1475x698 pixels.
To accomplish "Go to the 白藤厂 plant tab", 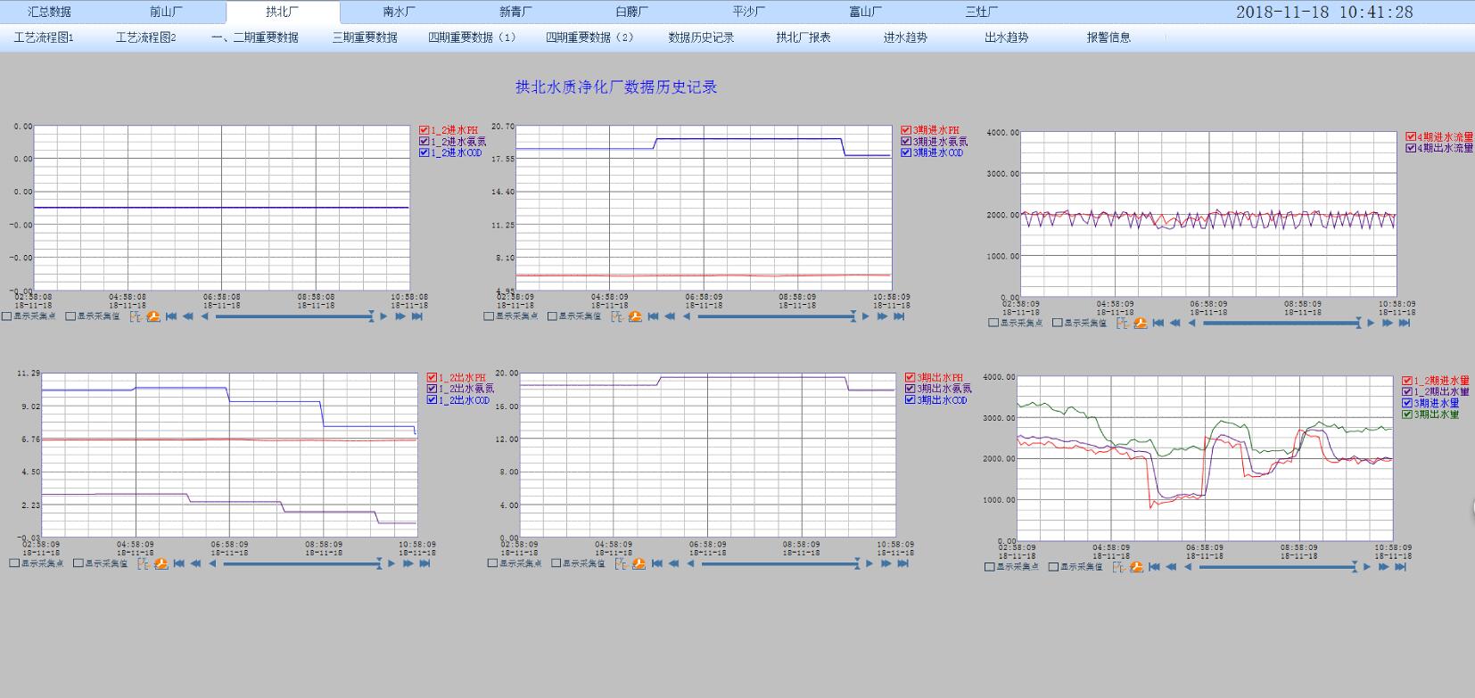I will (x=631, y=12).
